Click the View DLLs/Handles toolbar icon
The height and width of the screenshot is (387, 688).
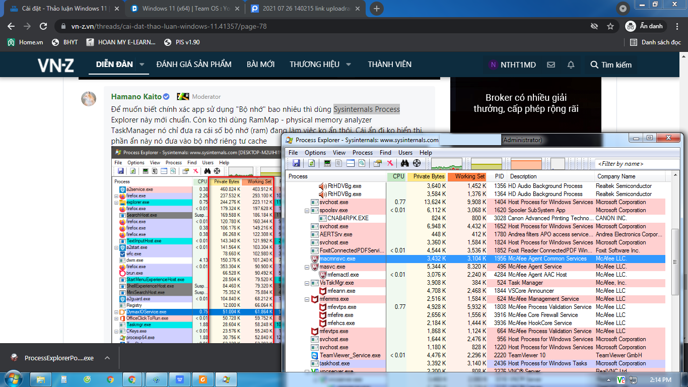362,163
